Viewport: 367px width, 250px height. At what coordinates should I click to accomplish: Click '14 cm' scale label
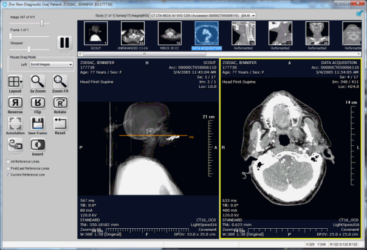click(351, 102)
